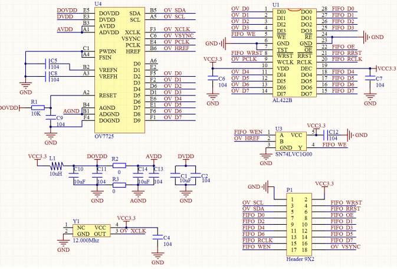
Task: Select the VCC3.3 power port above L1
Action: click(x=37, y=157)
